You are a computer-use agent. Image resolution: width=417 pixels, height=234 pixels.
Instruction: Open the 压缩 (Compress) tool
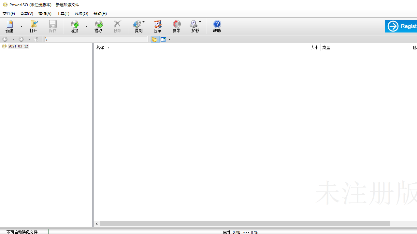157,26
